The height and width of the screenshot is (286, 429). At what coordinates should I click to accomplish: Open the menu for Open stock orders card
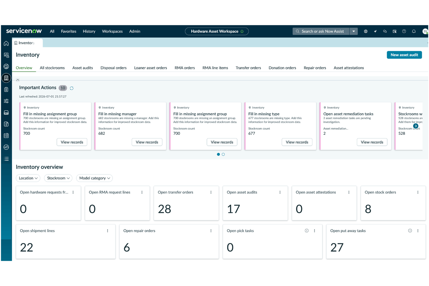(x=418, y=192)
